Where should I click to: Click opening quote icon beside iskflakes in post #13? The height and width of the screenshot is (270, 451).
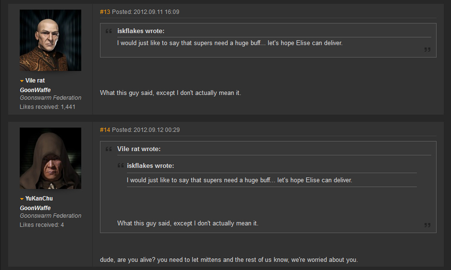[108, 31]
